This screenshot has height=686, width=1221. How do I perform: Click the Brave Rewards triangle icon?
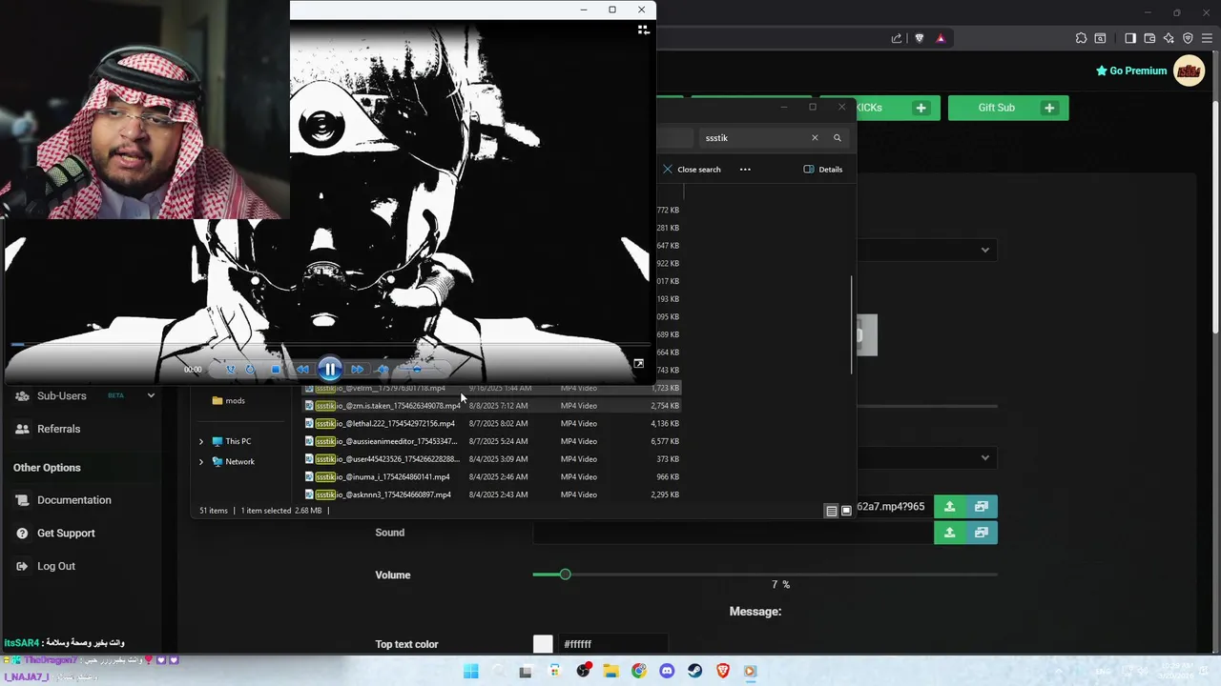point(941,39)
